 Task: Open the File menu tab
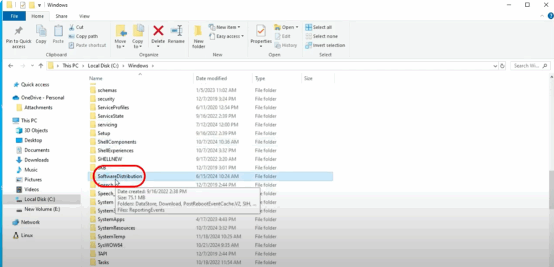click(x=14, y=16)
